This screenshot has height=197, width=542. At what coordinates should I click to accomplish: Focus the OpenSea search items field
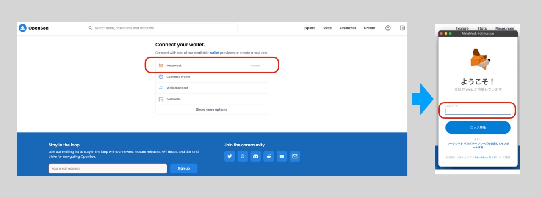(x=161, y=28)
